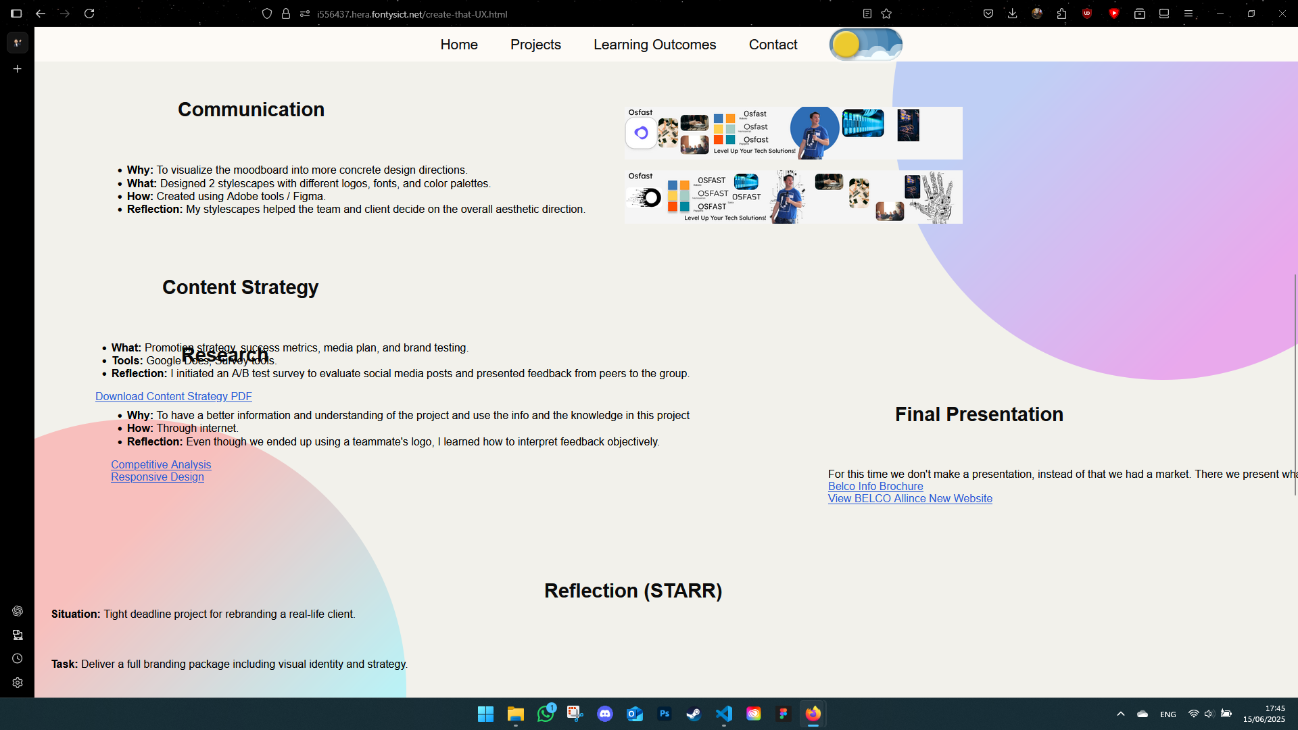Toggle the uBlock Origin extension icon

(x=1087, y=14)
